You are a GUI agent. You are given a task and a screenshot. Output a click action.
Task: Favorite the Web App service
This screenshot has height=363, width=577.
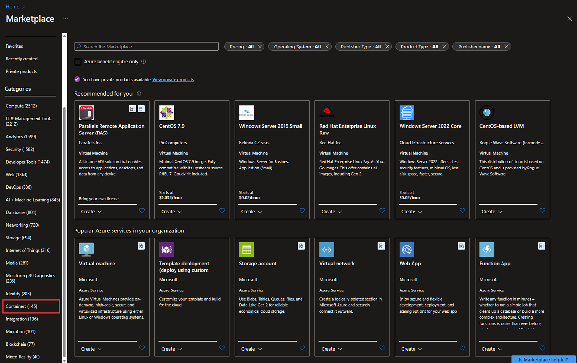coord(462,348)
